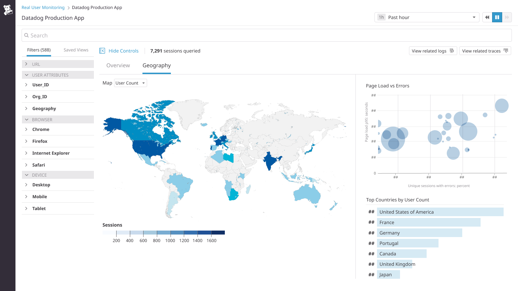Screen dimensions: 518x291
Task: Switch to the Overview tab
Action: (118, 65)
